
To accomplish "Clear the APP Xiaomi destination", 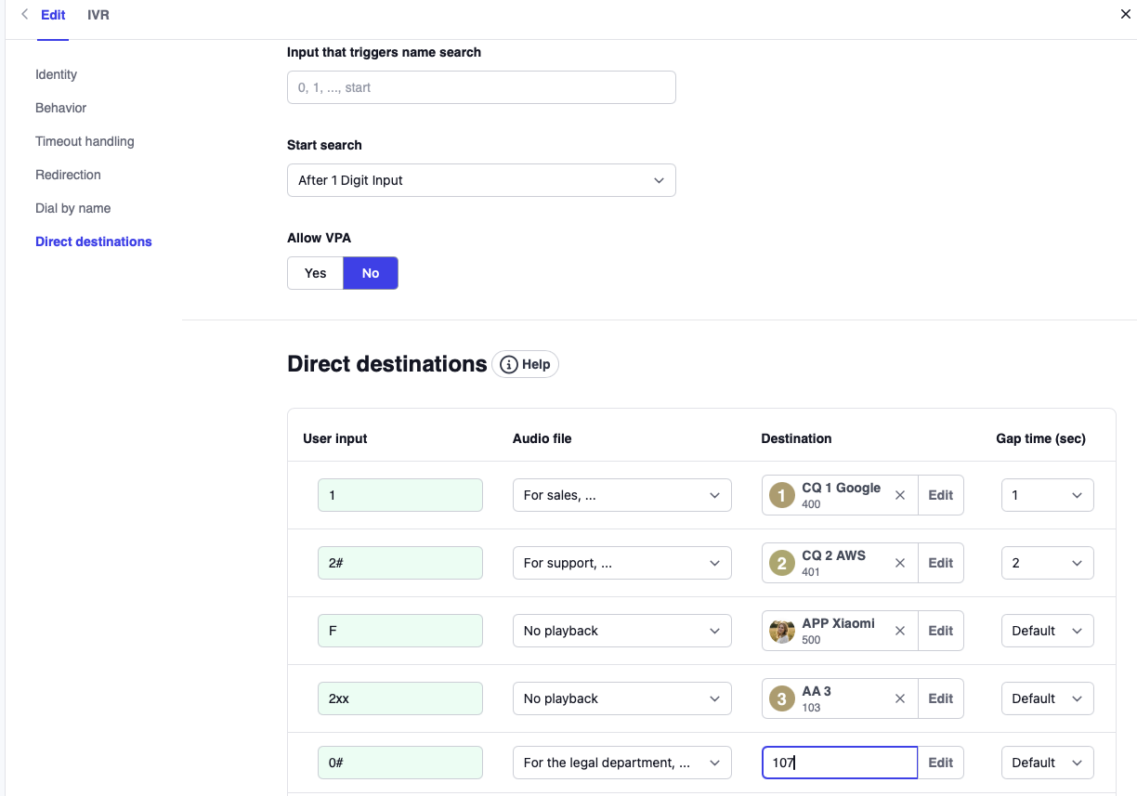I will coord(899,631).
